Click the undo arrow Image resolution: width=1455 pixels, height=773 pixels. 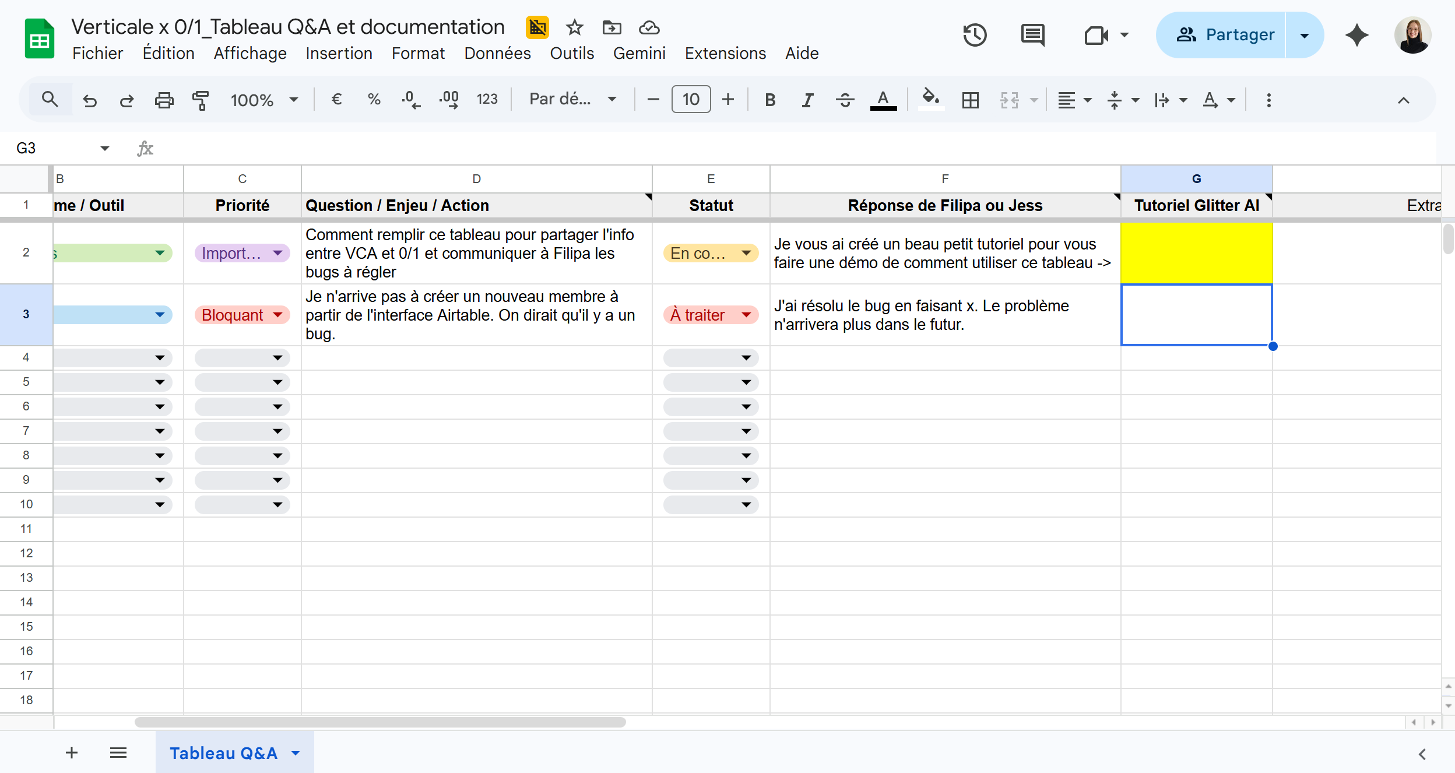tap(90, 100)
